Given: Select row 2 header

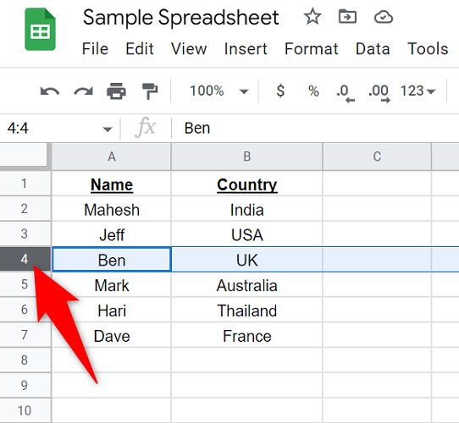Looking at the screenshot, I should pyautogui.click(x=25, y=209).
